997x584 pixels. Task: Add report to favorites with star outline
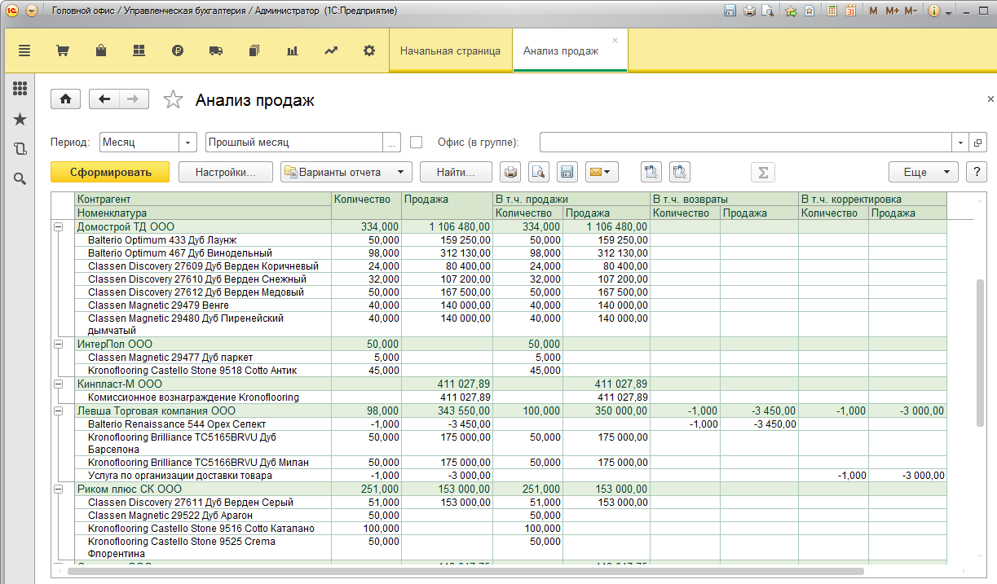(x=173, y=99)
